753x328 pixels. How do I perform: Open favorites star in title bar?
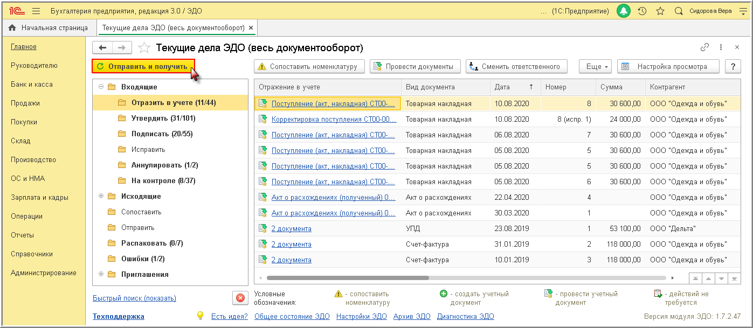point(660,11)
